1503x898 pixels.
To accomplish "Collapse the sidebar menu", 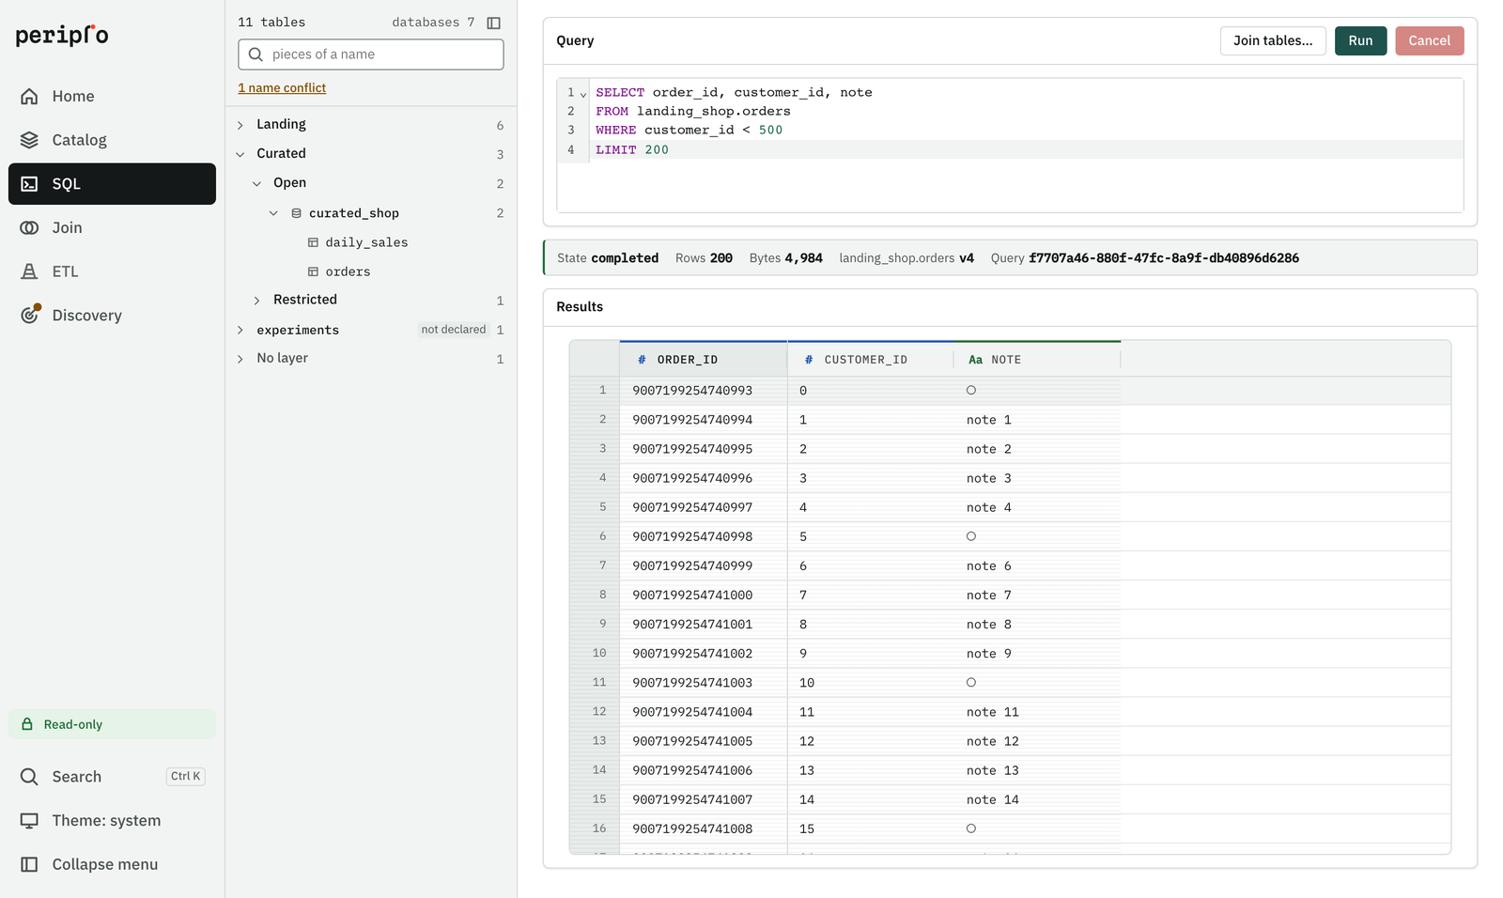I will [112, 864].
